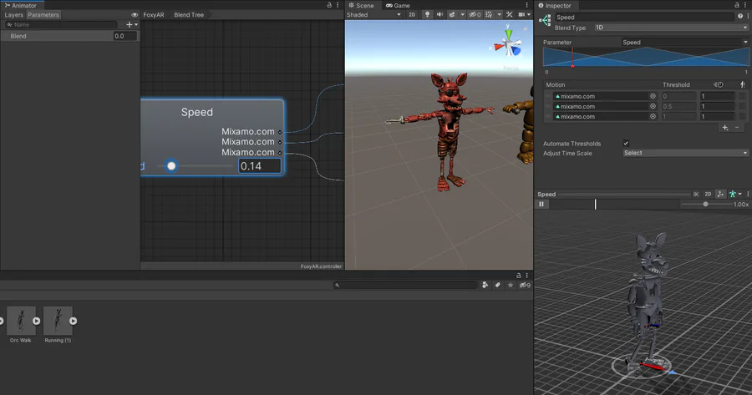Toggle 2D mode in the Scene view
The image size is (752, 395).
coord(412,14)
